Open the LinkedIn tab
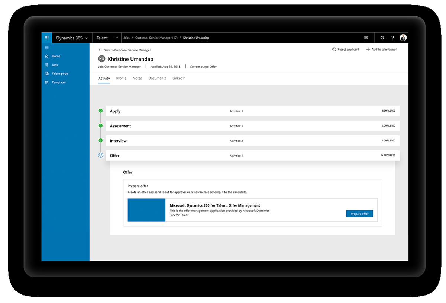 pos(179,79)
